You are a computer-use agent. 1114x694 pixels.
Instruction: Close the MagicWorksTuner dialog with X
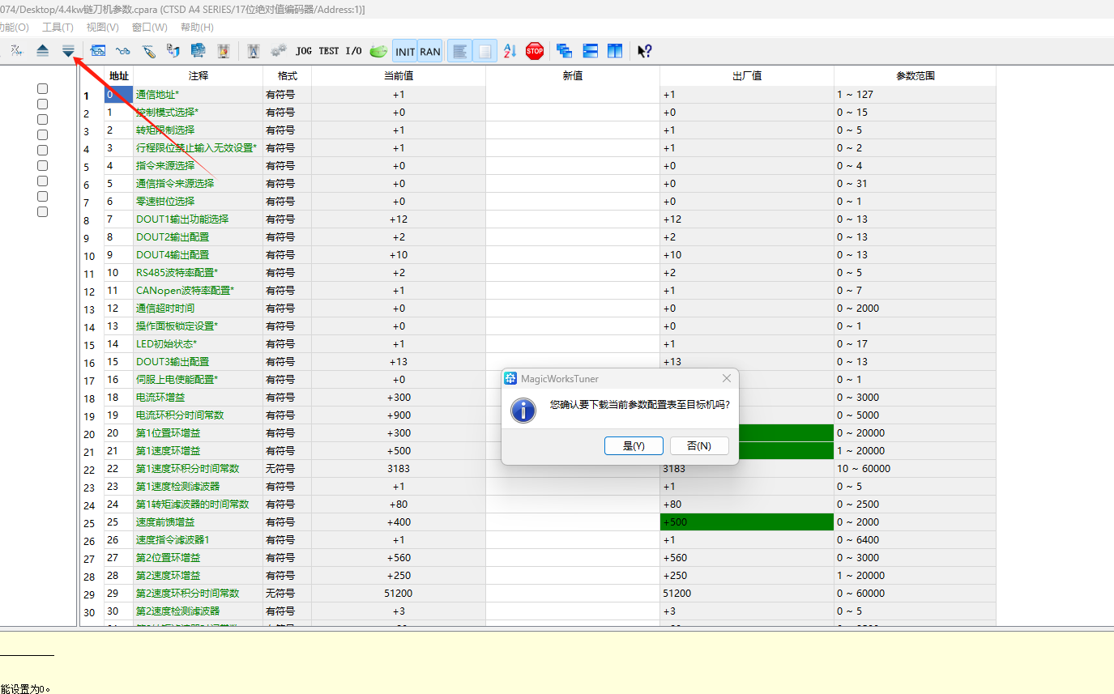pos(727,378)
